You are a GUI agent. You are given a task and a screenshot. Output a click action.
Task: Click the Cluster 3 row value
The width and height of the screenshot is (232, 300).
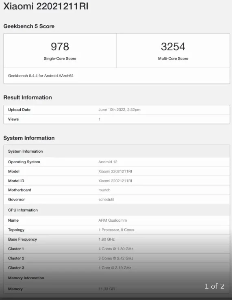(x=115, y=268)
